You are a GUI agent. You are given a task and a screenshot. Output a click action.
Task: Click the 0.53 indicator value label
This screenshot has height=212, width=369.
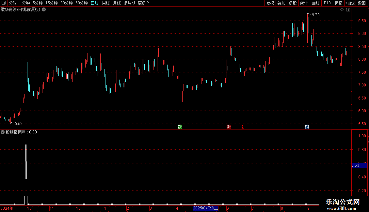[x=359, y=165]
